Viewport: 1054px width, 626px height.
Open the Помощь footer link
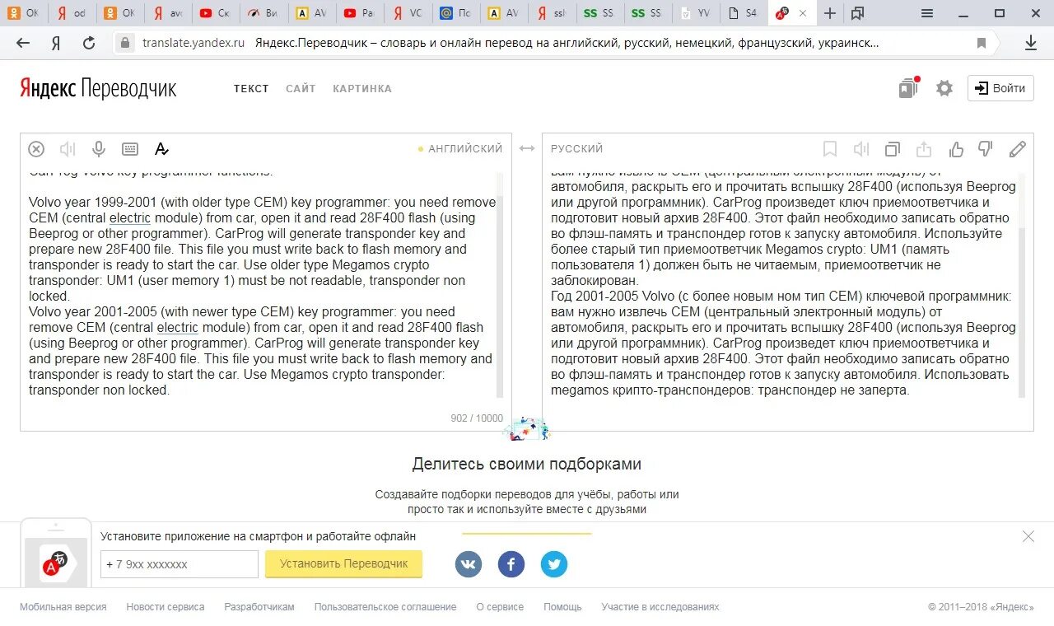pyautogui.click(x=562, y=607)
